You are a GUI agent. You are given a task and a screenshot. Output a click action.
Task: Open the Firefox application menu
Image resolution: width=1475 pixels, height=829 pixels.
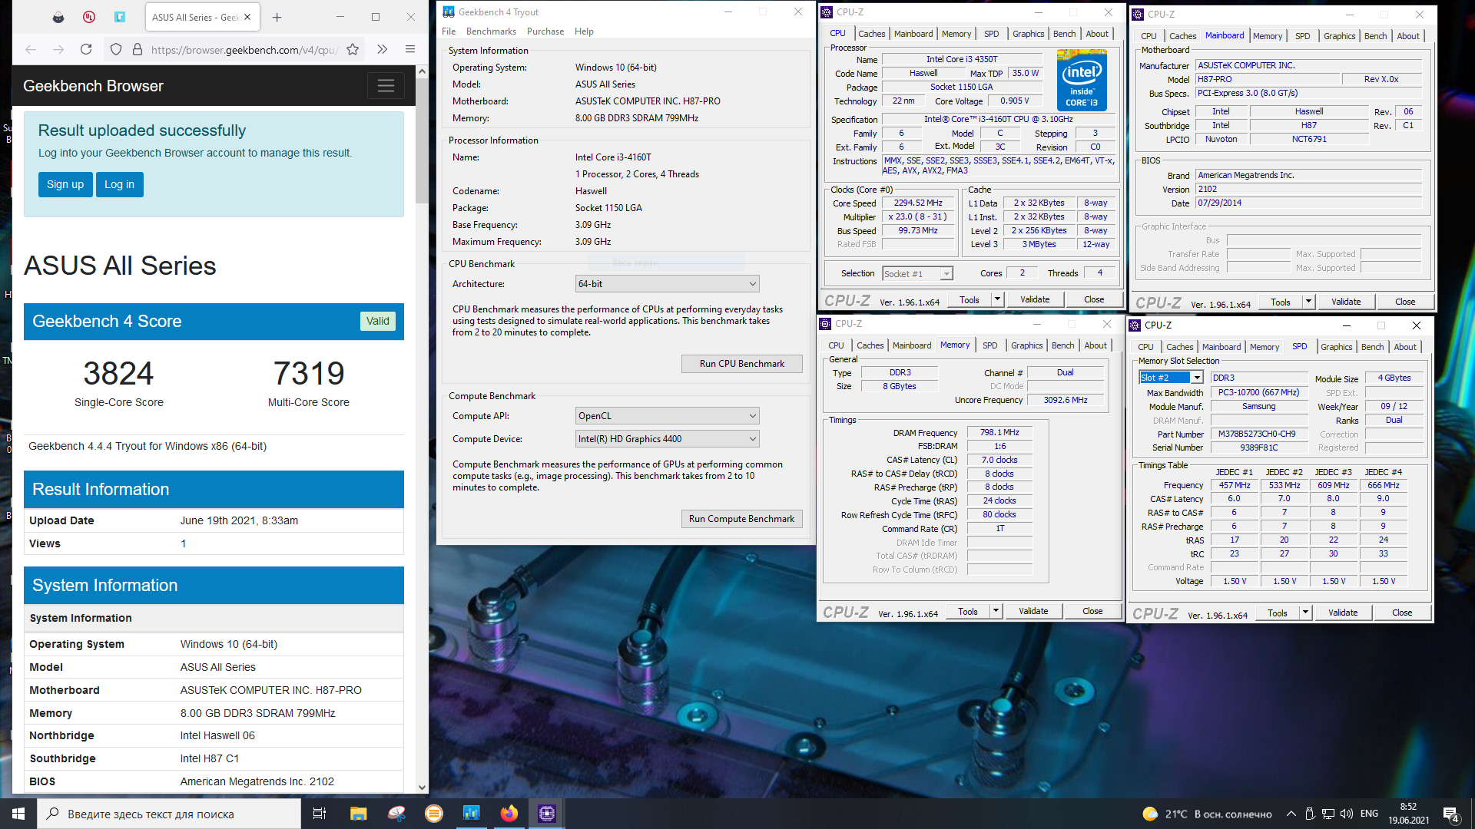[x=410, y=50]
